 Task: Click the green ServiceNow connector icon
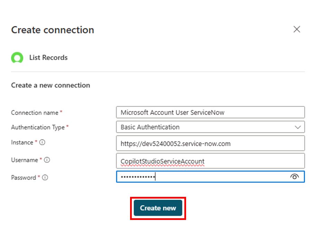pyautogui.click(x=17, y=58)
